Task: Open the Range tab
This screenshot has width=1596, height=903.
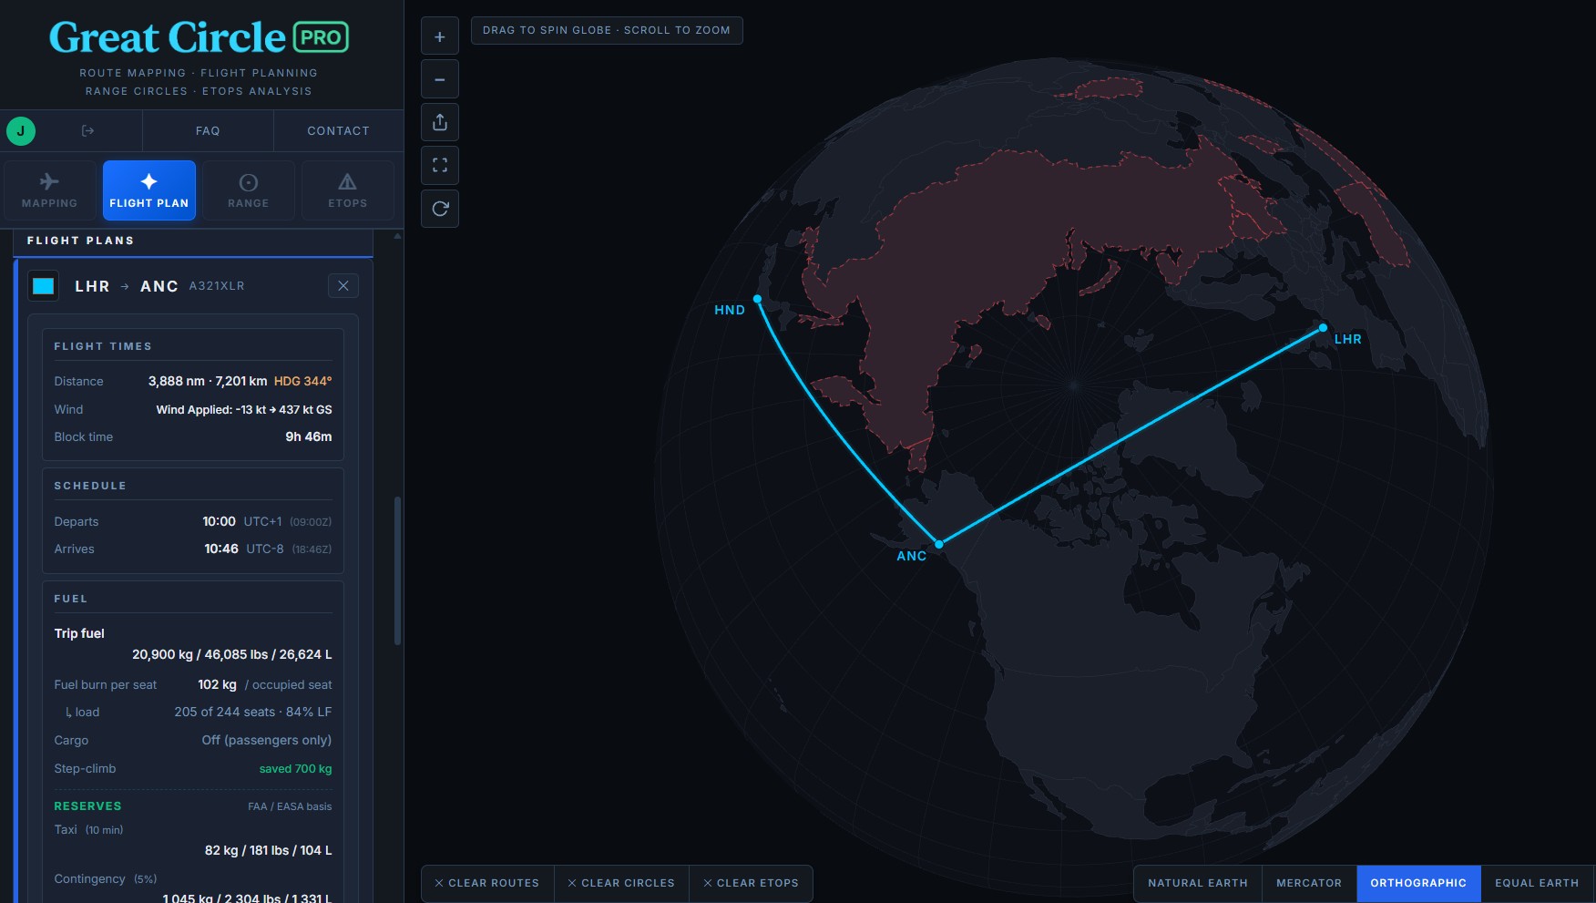Action: tap(248, 190)
